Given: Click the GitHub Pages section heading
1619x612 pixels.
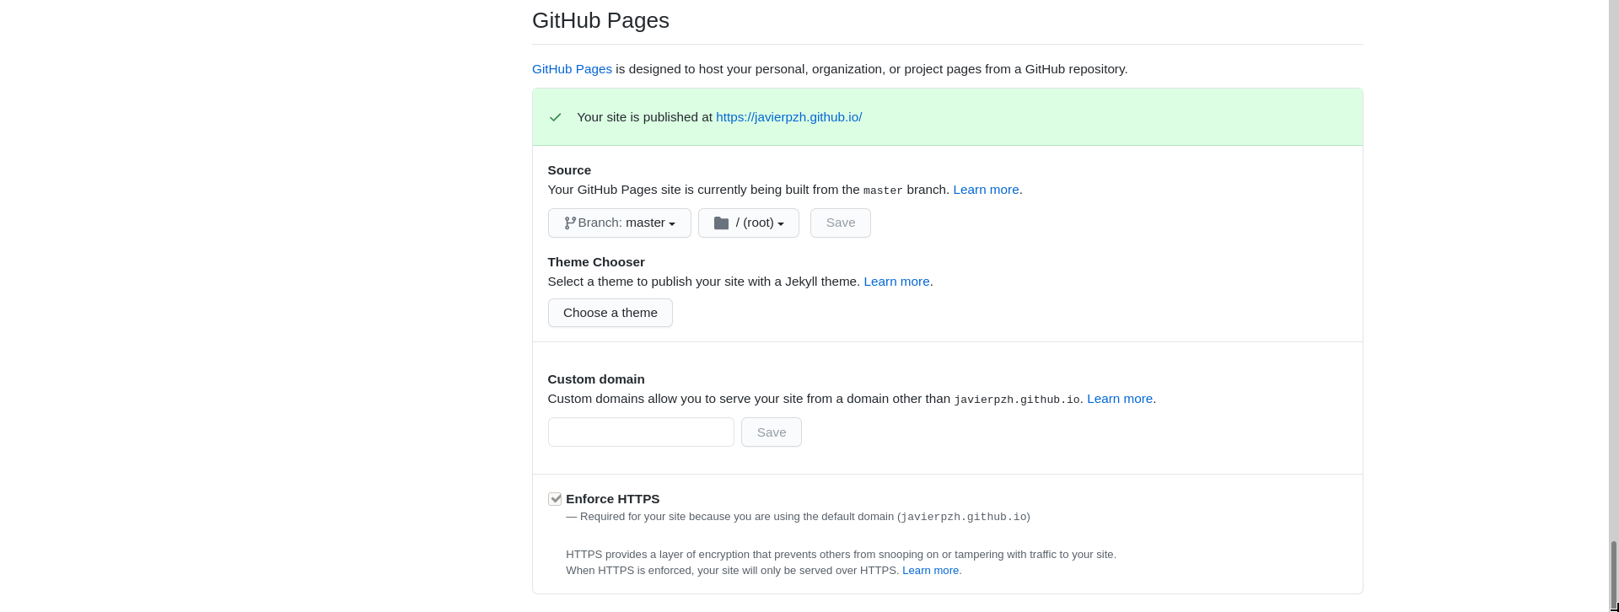Looking at the screenshot, I should click(600, 20).
